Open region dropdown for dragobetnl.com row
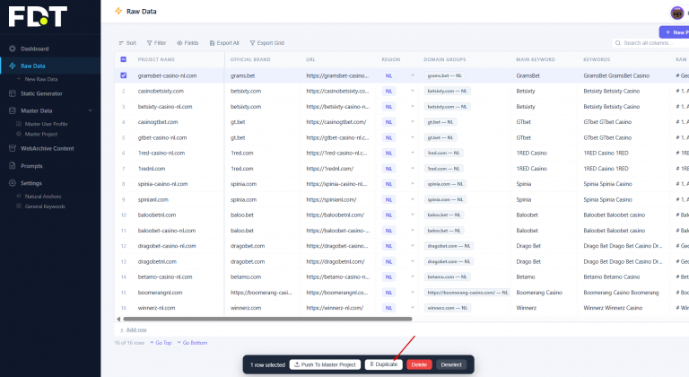 (x=412, y=261)
